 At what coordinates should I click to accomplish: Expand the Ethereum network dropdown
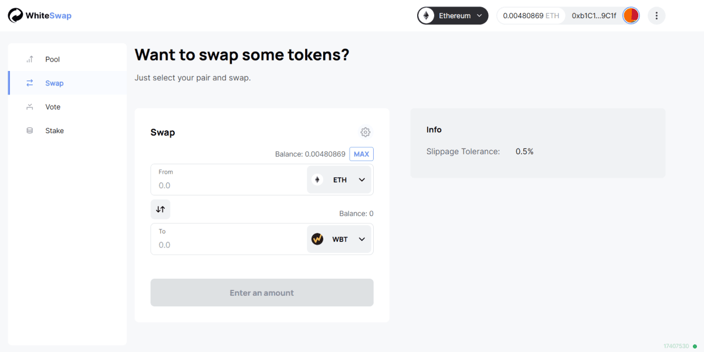click(x=478, y=15)
